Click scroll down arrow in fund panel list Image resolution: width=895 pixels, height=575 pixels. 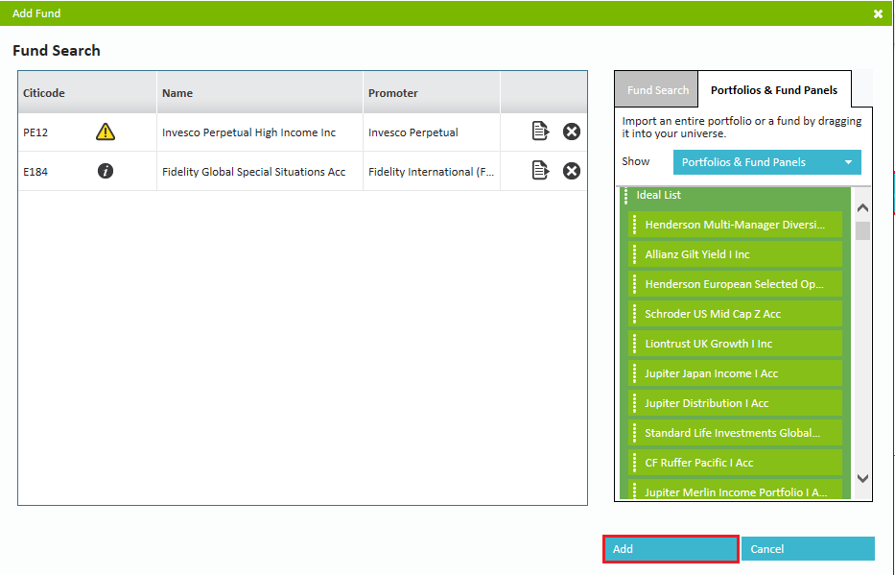point(863,478)
